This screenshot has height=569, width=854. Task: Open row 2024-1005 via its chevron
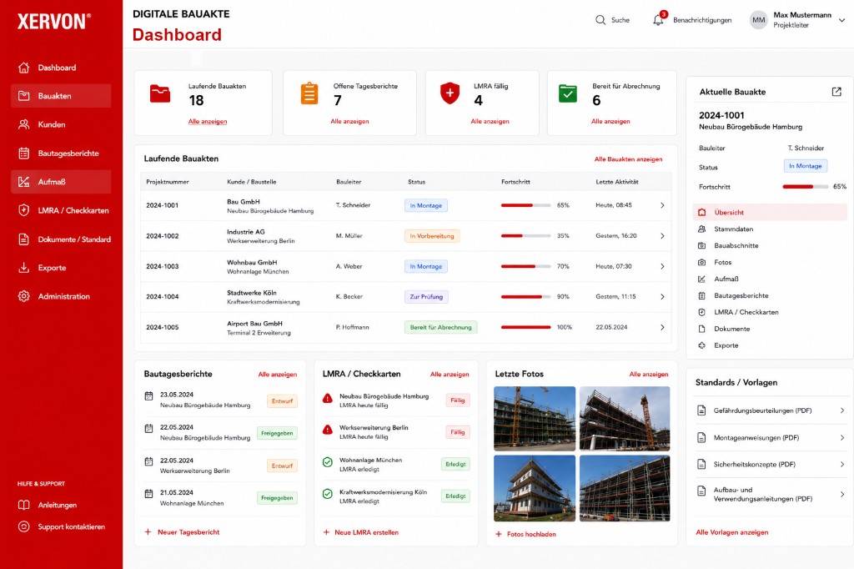click(662, 328)
